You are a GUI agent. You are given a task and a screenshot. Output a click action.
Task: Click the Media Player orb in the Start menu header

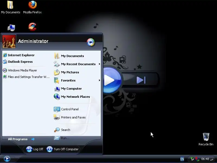(91, 42)
